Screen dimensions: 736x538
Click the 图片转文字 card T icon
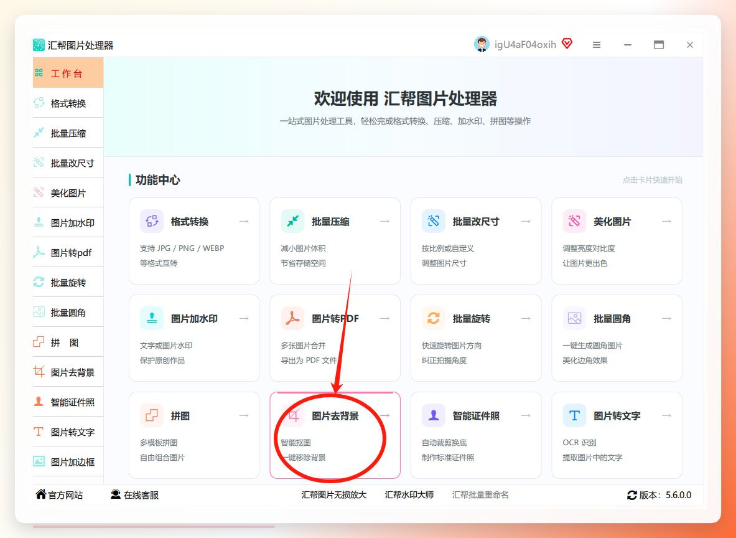click(x=574, y=415)
